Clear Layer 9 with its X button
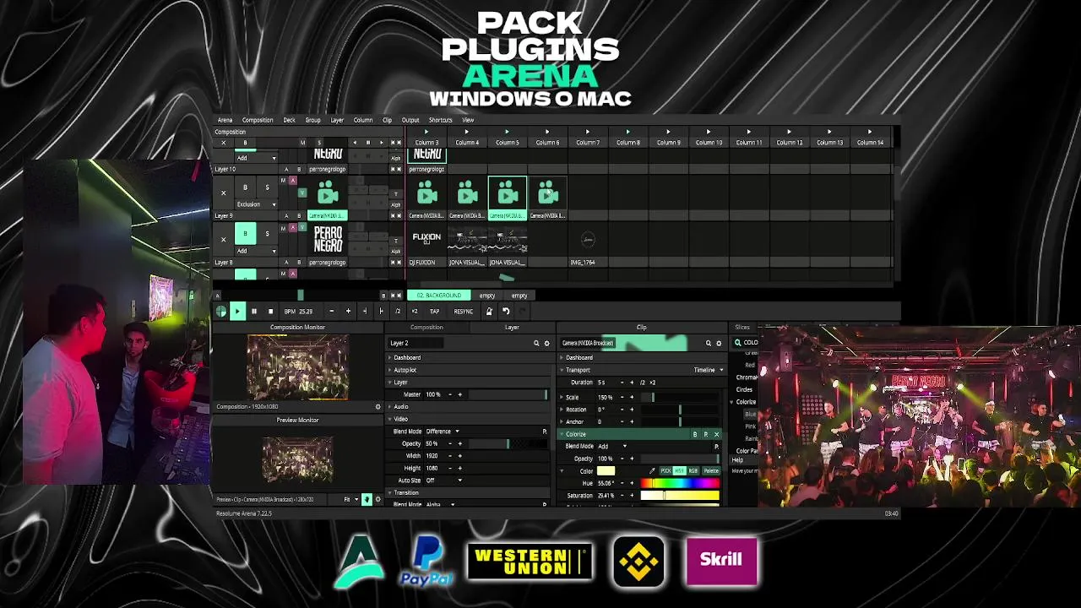This screenshot has height=608, width=1081. coord(223,193)
